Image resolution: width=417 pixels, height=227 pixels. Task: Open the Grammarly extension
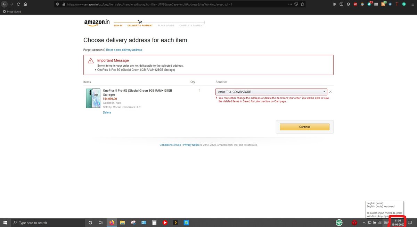tap(403, 4)
